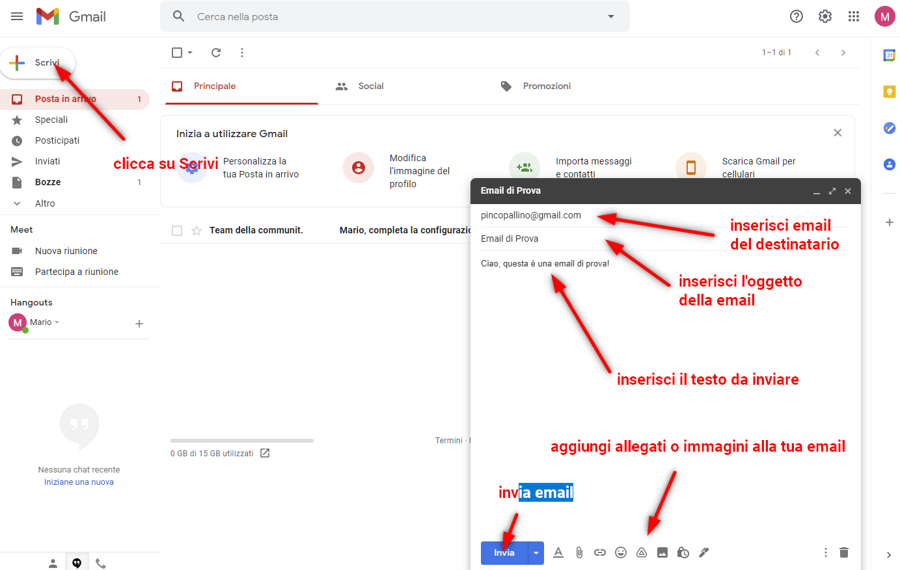Open the account avatar M

pyautogui.click(x=884, y=17)
